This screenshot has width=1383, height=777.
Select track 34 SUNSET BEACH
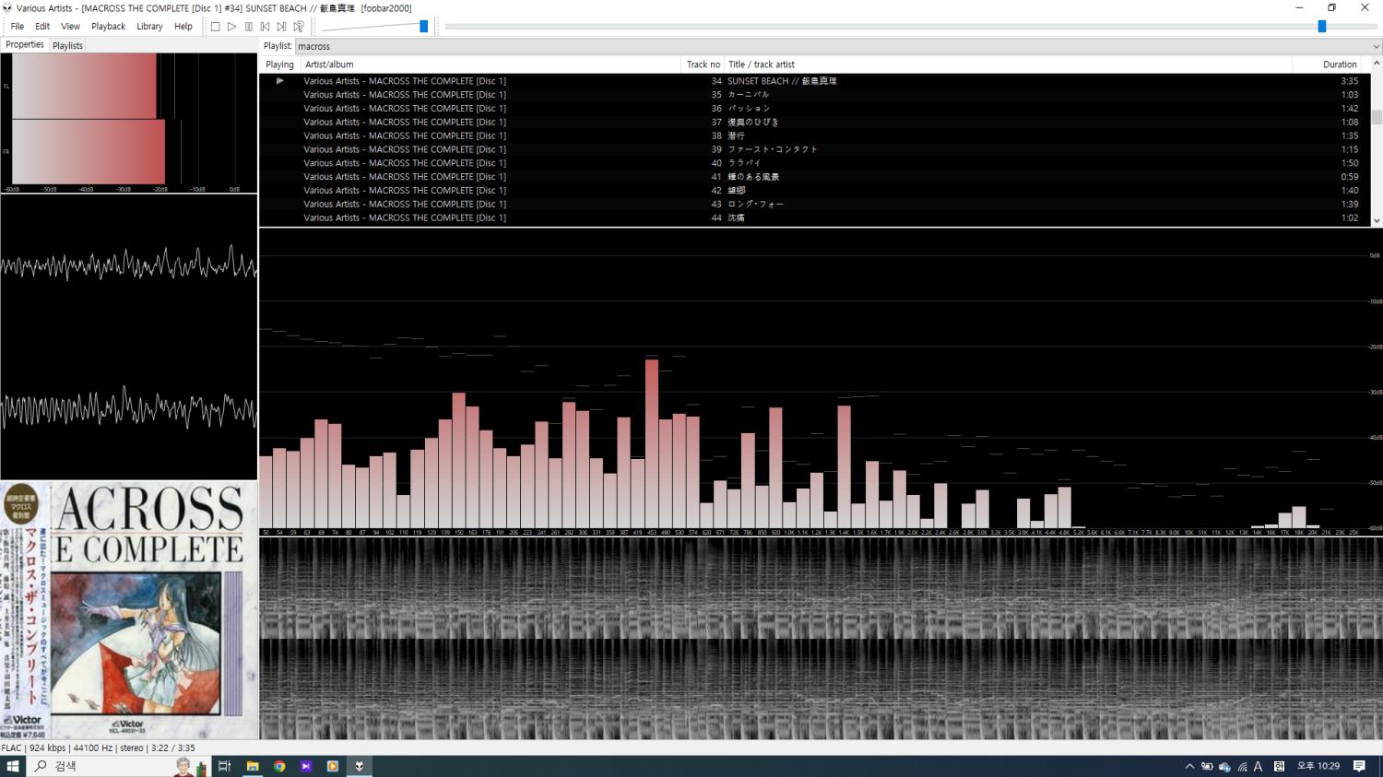coord(814,81)
